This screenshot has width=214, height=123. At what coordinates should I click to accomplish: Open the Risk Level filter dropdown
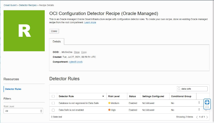(x=23, y=111)
